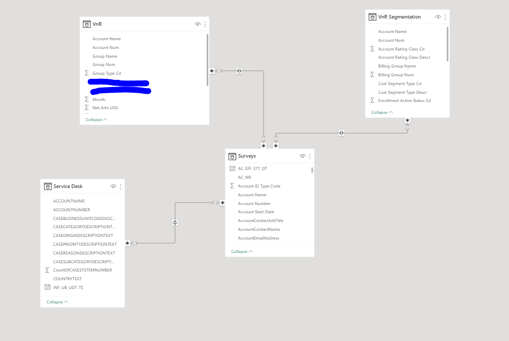
Task: Toggle visibility of the VnR table
Action: (x=198, y=24)
